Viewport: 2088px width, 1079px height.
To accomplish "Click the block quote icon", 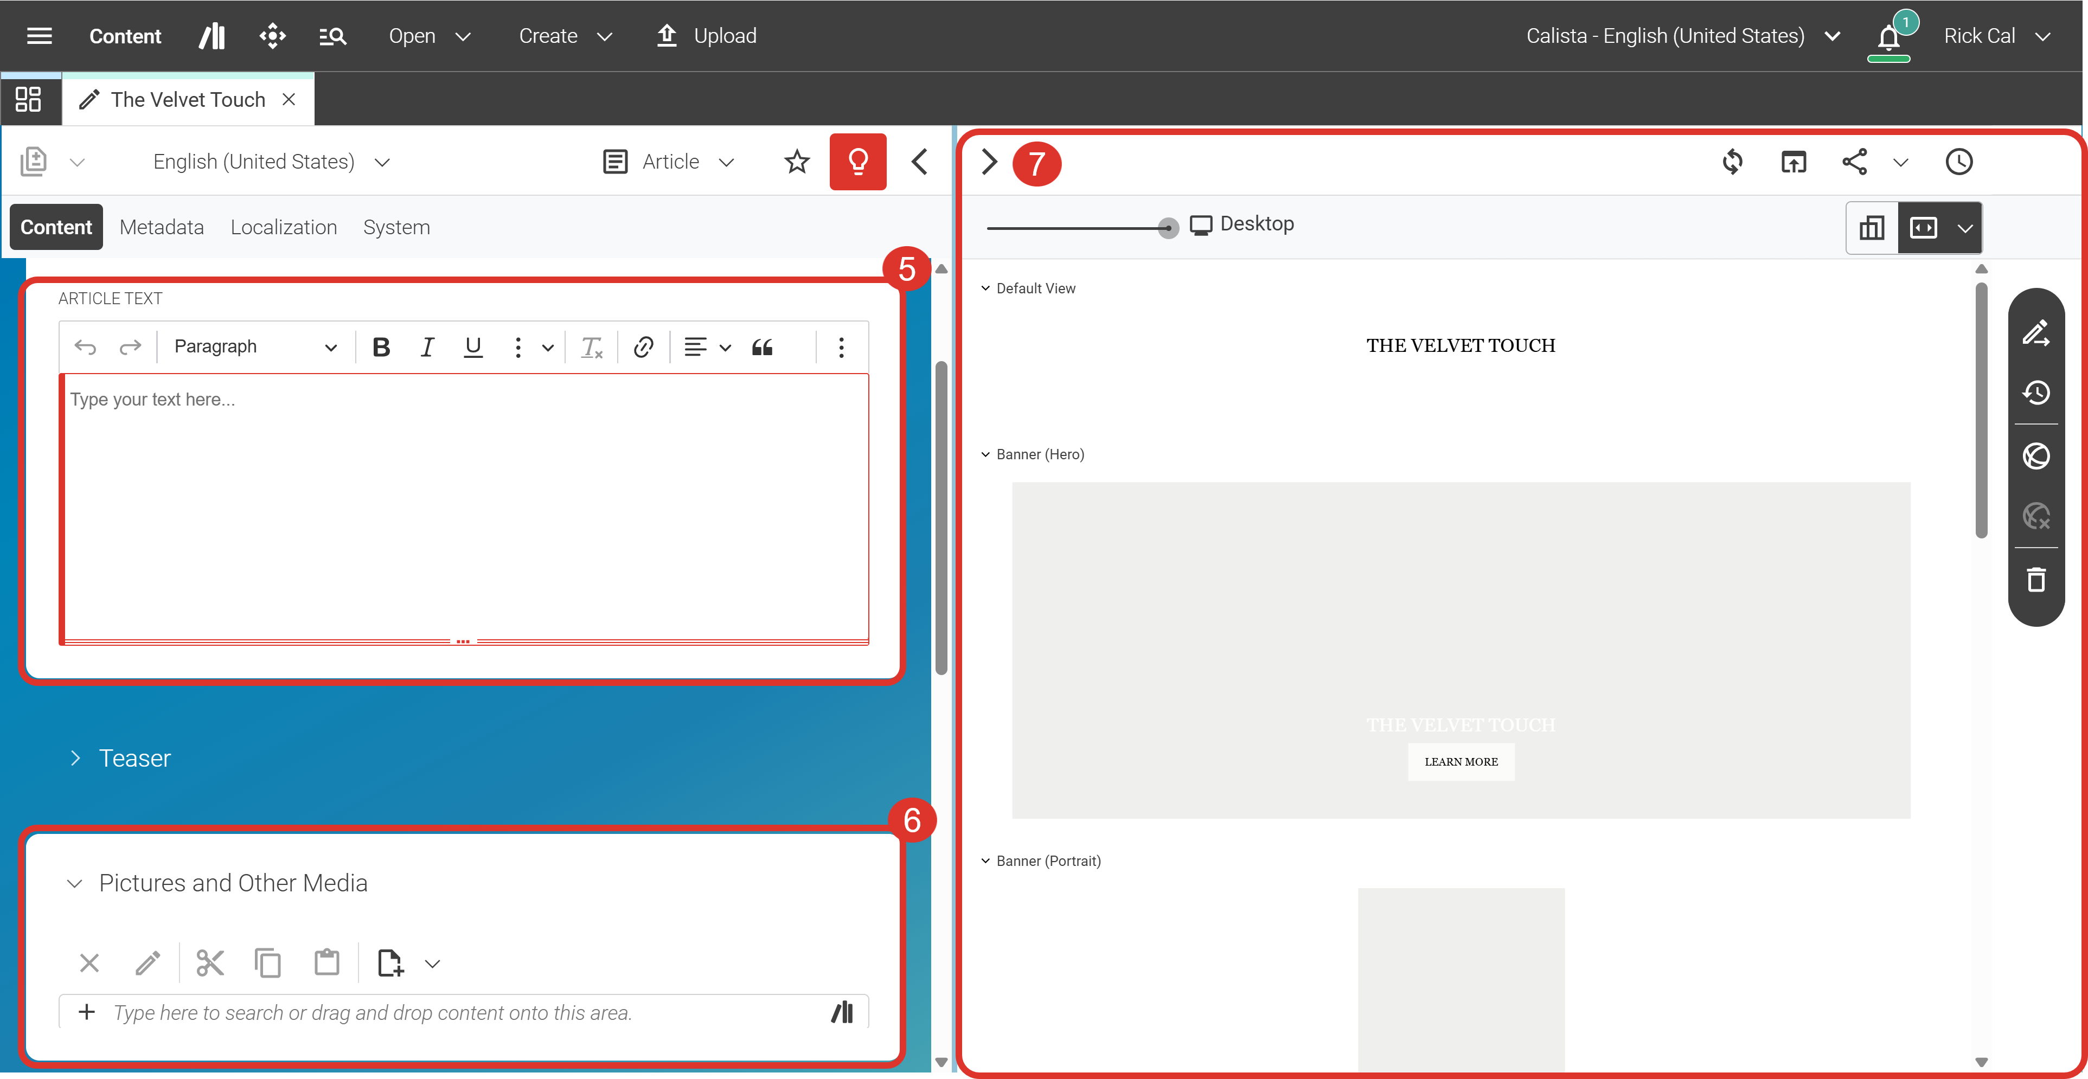I will click(x=762, y=348).
